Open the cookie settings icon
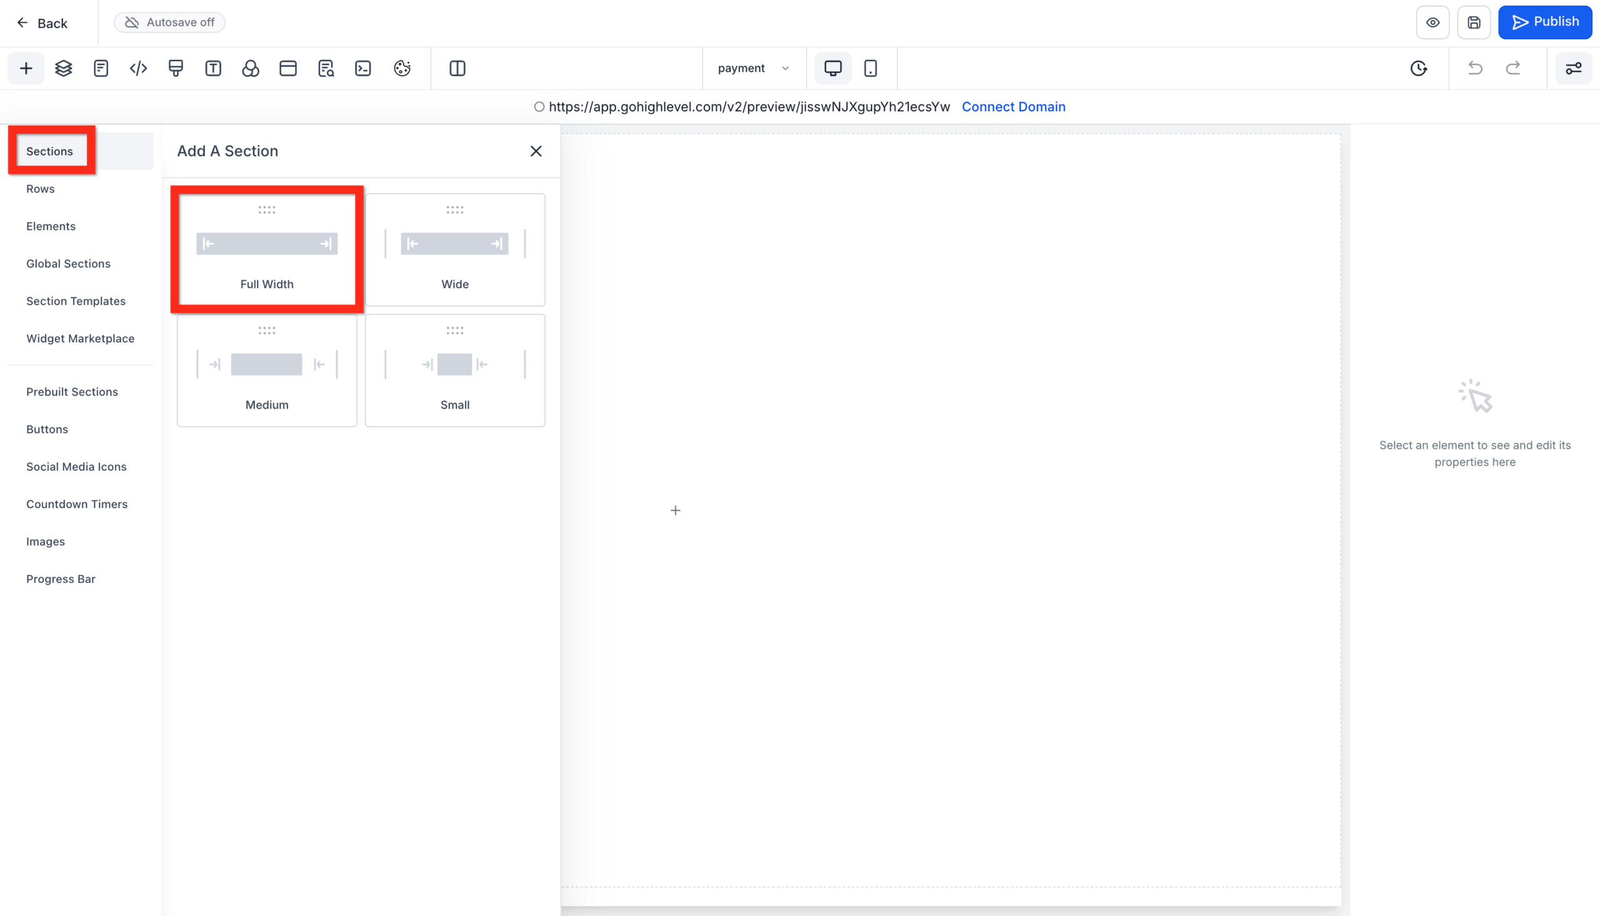 402,68
